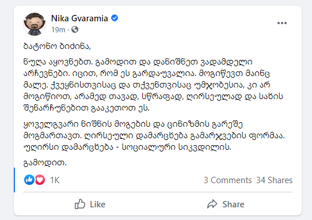This screenshot has height=220, width=312.
Task: Click the curved arrow share icon
Action: [212, 204]
